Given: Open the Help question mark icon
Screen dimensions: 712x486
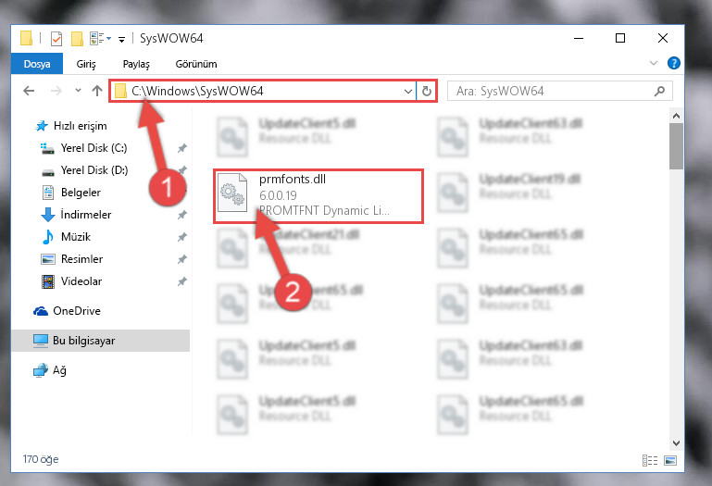Looking at the screenshot, I should coord(674,63).
